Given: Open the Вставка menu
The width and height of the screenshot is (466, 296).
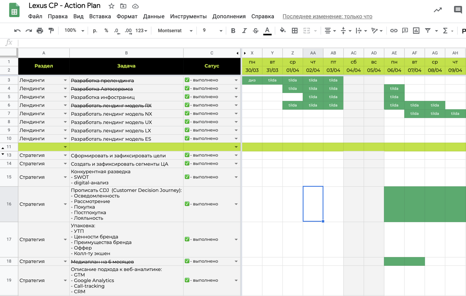Looking at the screenshot, I should click(x=100, y=16).
